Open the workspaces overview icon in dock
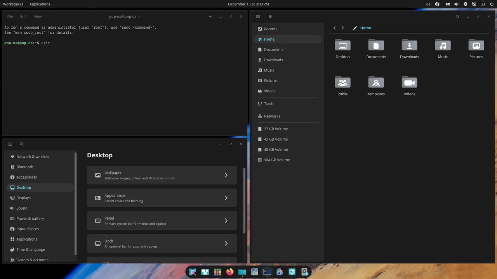 (x=205, y=272)
